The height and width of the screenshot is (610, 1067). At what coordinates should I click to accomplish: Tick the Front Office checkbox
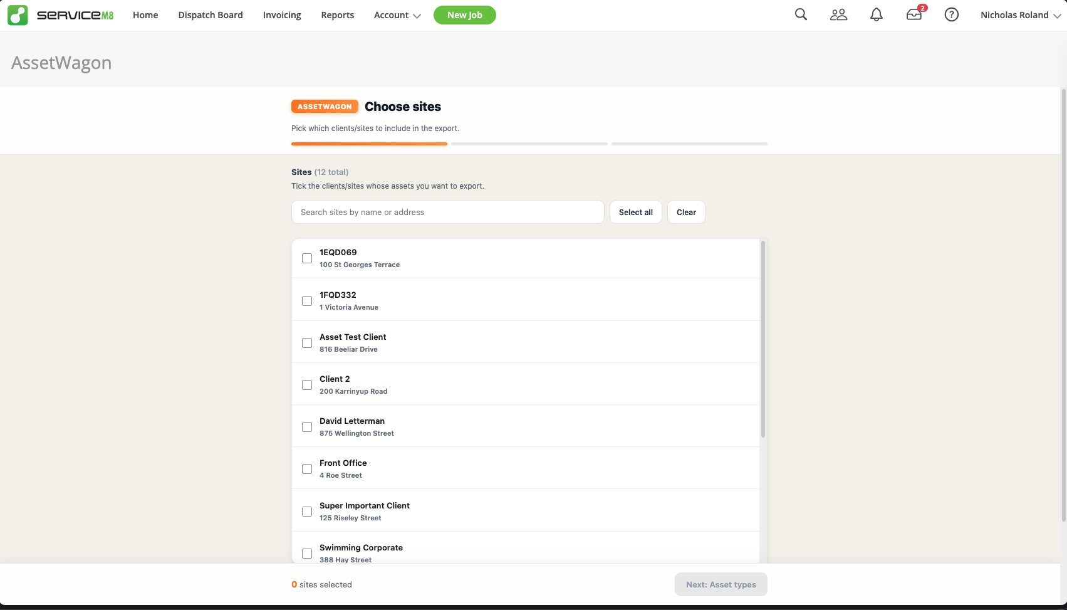coord(307,469)
